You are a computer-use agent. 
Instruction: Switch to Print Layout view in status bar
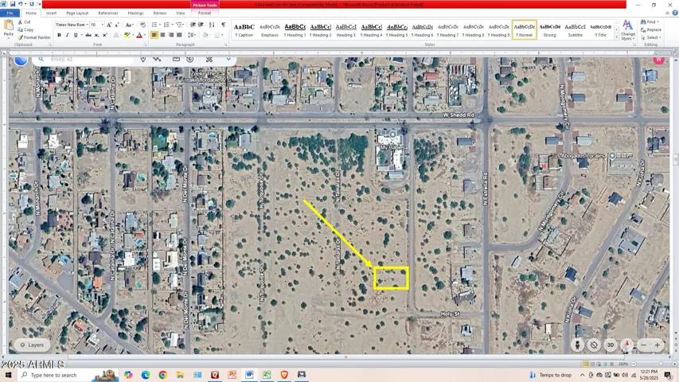[x=586, y=364]
